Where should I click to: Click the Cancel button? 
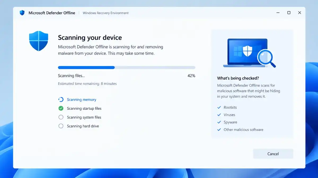coord(273,154)
